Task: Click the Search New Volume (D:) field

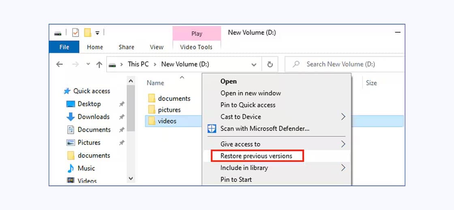Action: tap(344, 64)
